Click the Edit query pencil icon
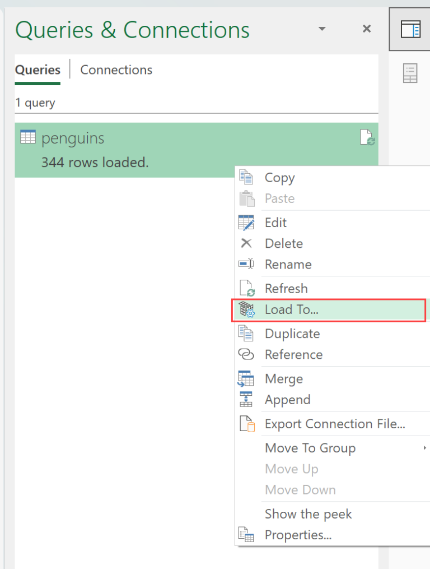This screenshot has height=569, width=430. click(246, 223)
